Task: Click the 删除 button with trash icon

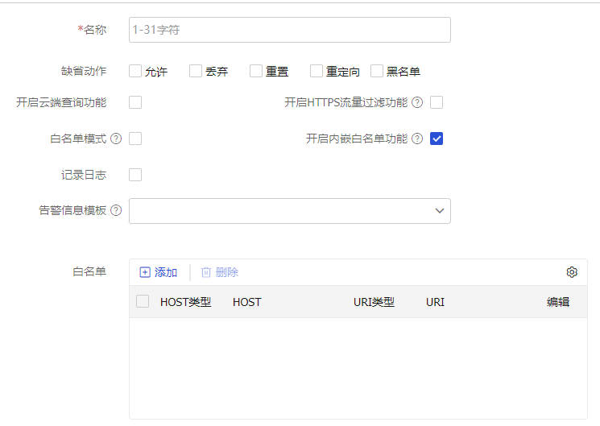Action: pos(220,272)
